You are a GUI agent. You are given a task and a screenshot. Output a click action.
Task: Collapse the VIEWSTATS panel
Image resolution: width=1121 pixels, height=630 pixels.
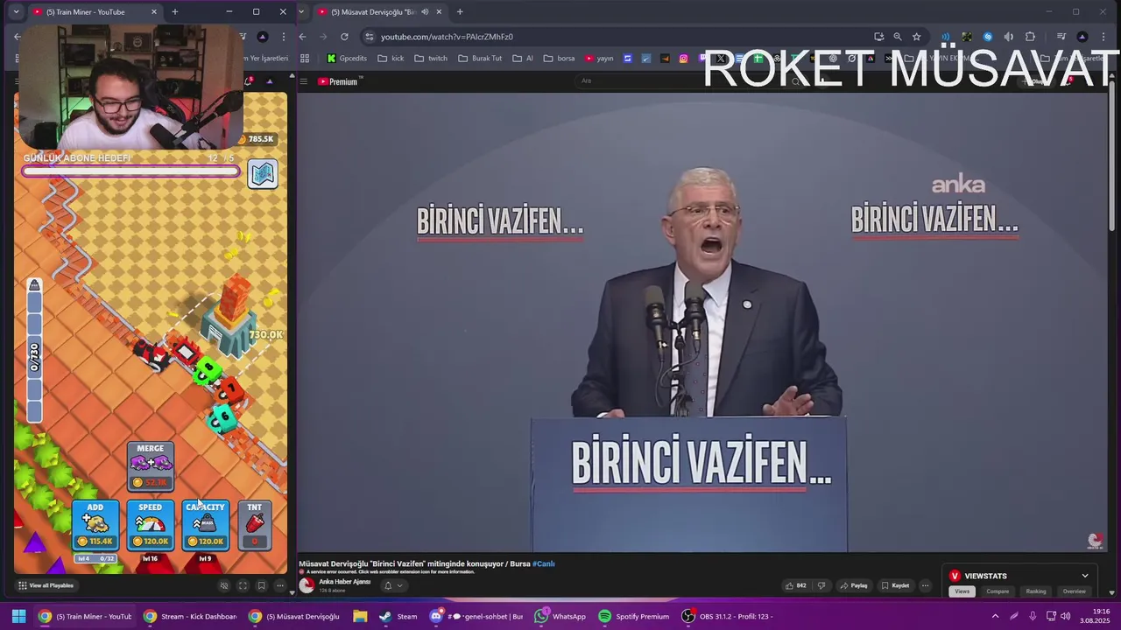click(x=1085, y=576)
